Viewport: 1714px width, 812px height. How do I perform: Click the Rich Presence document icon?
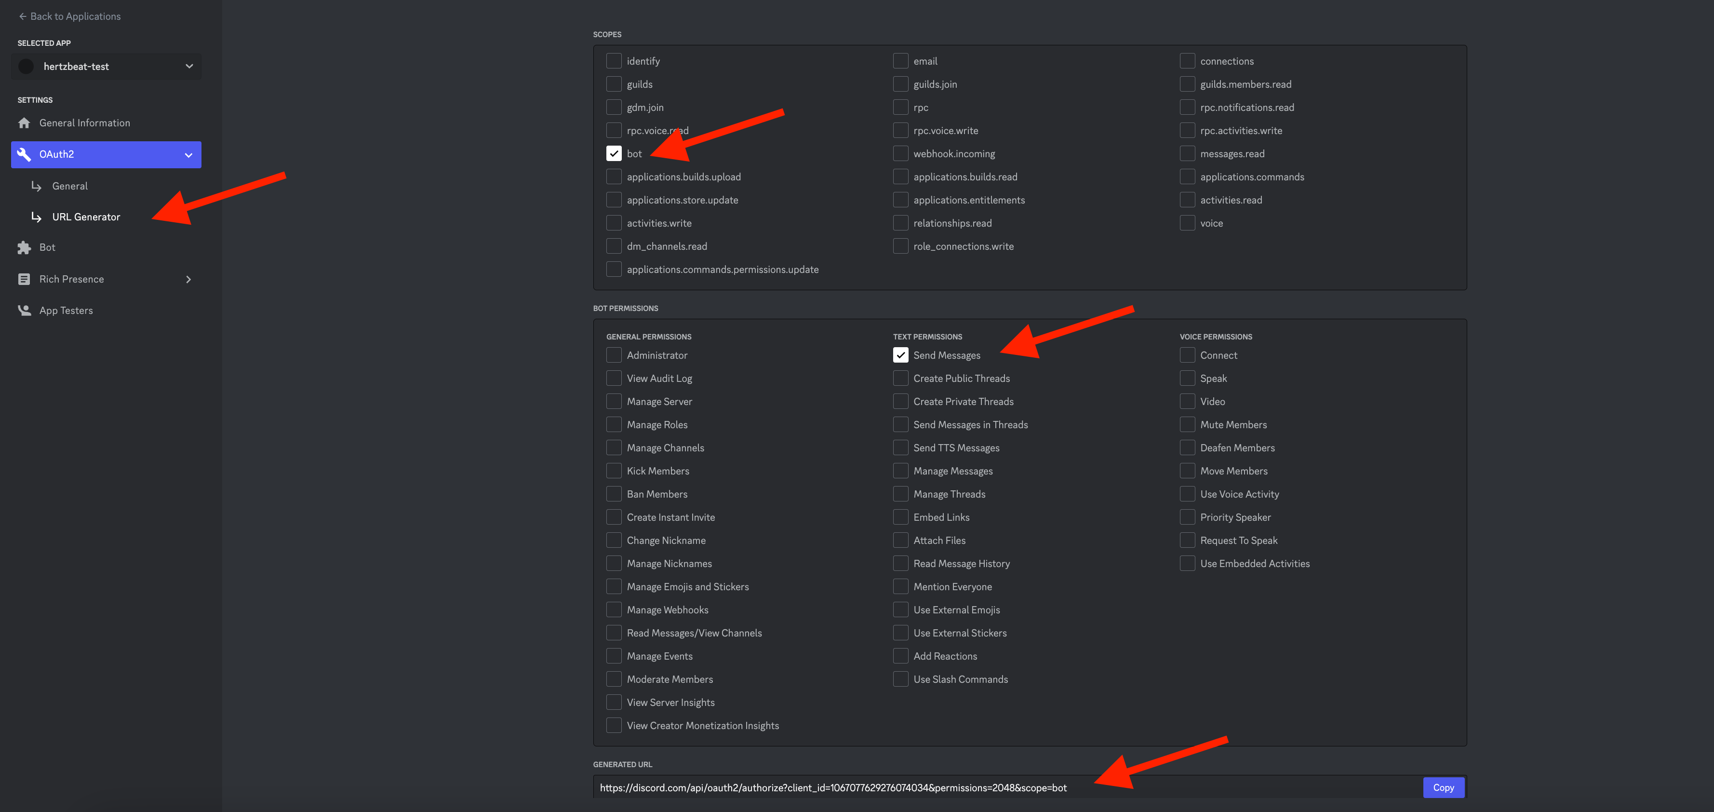25,280
